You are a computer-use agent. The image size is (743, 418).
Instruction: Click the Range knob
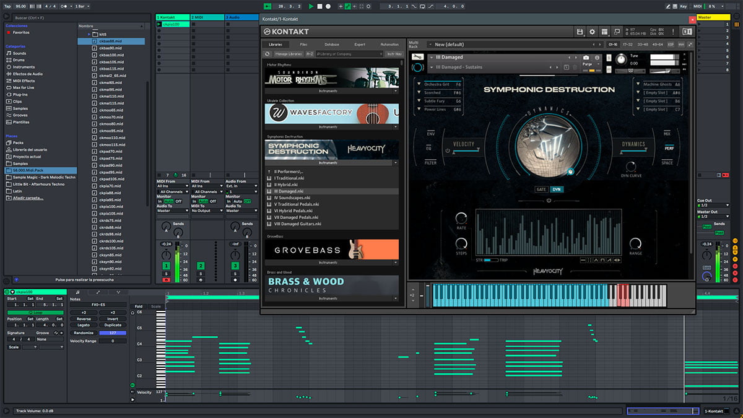click(635, 243)
